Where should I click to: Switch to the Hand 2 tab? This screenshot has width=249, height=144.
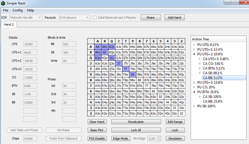pyautogui.click(x=9, y=24)
